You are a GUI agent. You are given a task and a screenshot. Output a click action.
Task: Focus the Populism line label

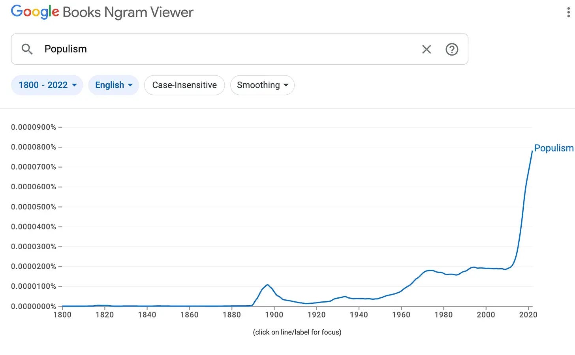pyautogui.click(x=554, y=148)
